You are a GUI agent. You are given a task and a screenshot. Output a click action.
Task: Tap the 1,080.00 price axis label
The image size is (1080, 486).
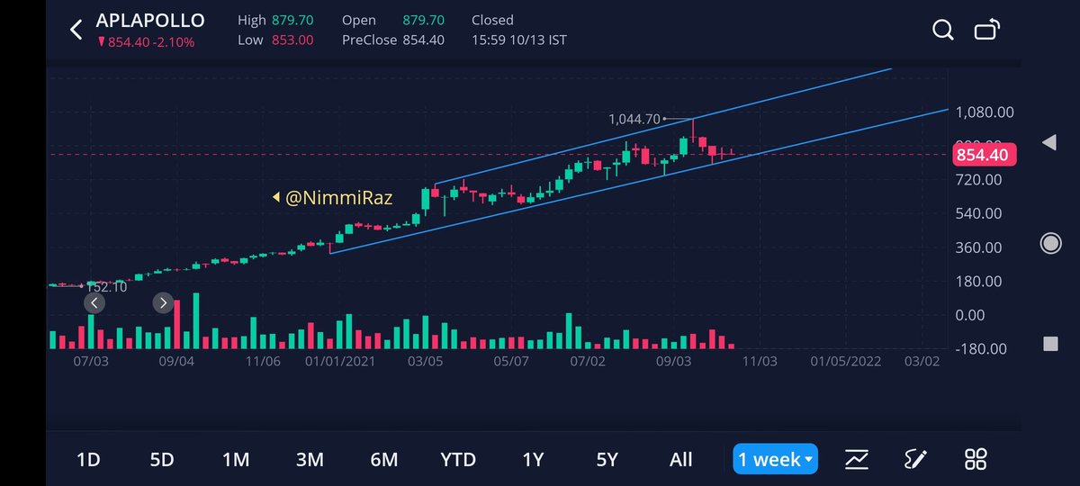[x=985, y=112]
